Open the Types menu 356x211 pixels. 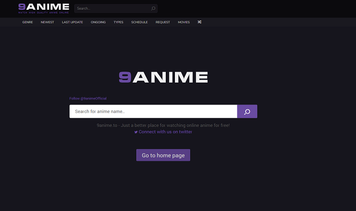(118, 22)
